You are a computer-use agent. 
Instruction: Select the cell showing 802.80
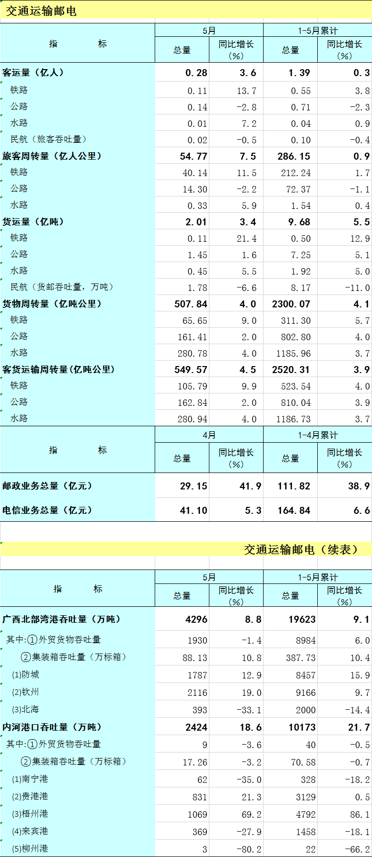click(296, 337)
